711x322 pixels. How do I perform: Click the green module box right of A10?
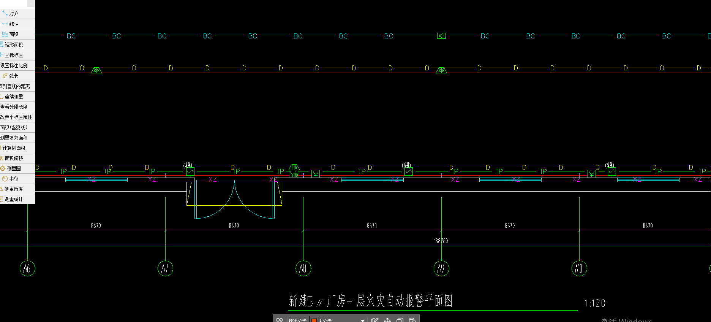point(612,171)
